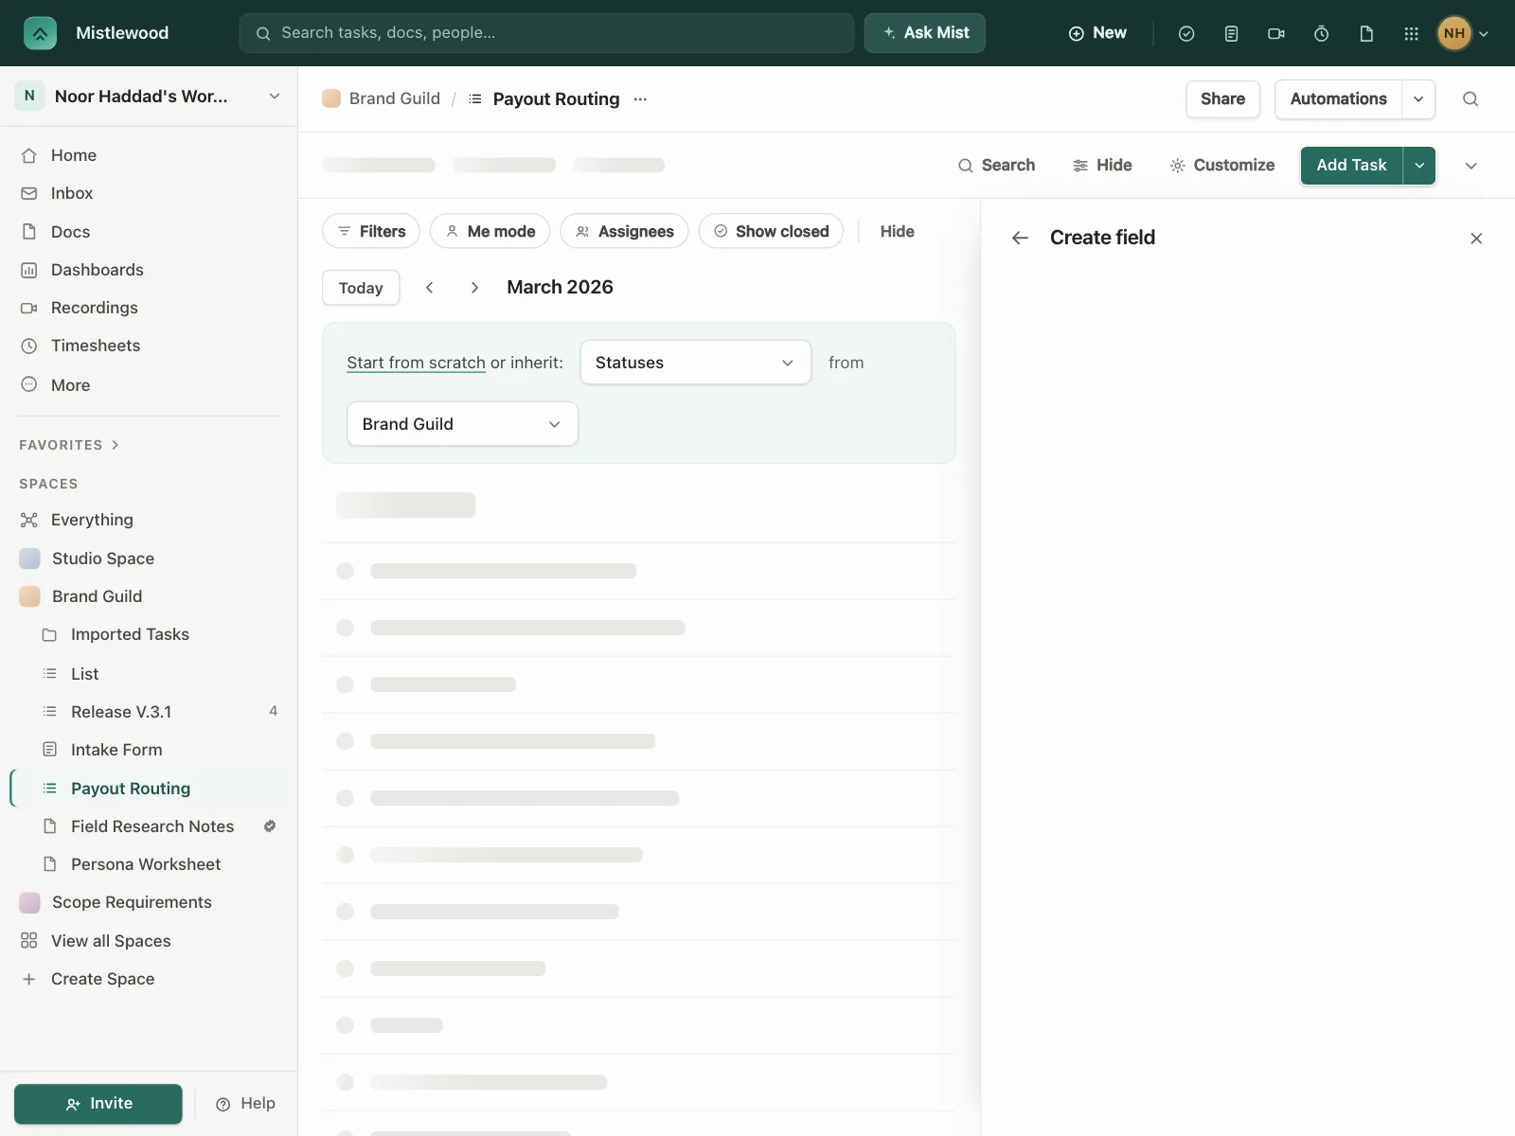This screenshot has height=1136, width=1515.
Task: Click the Share button
Action: click(1222, 98)
